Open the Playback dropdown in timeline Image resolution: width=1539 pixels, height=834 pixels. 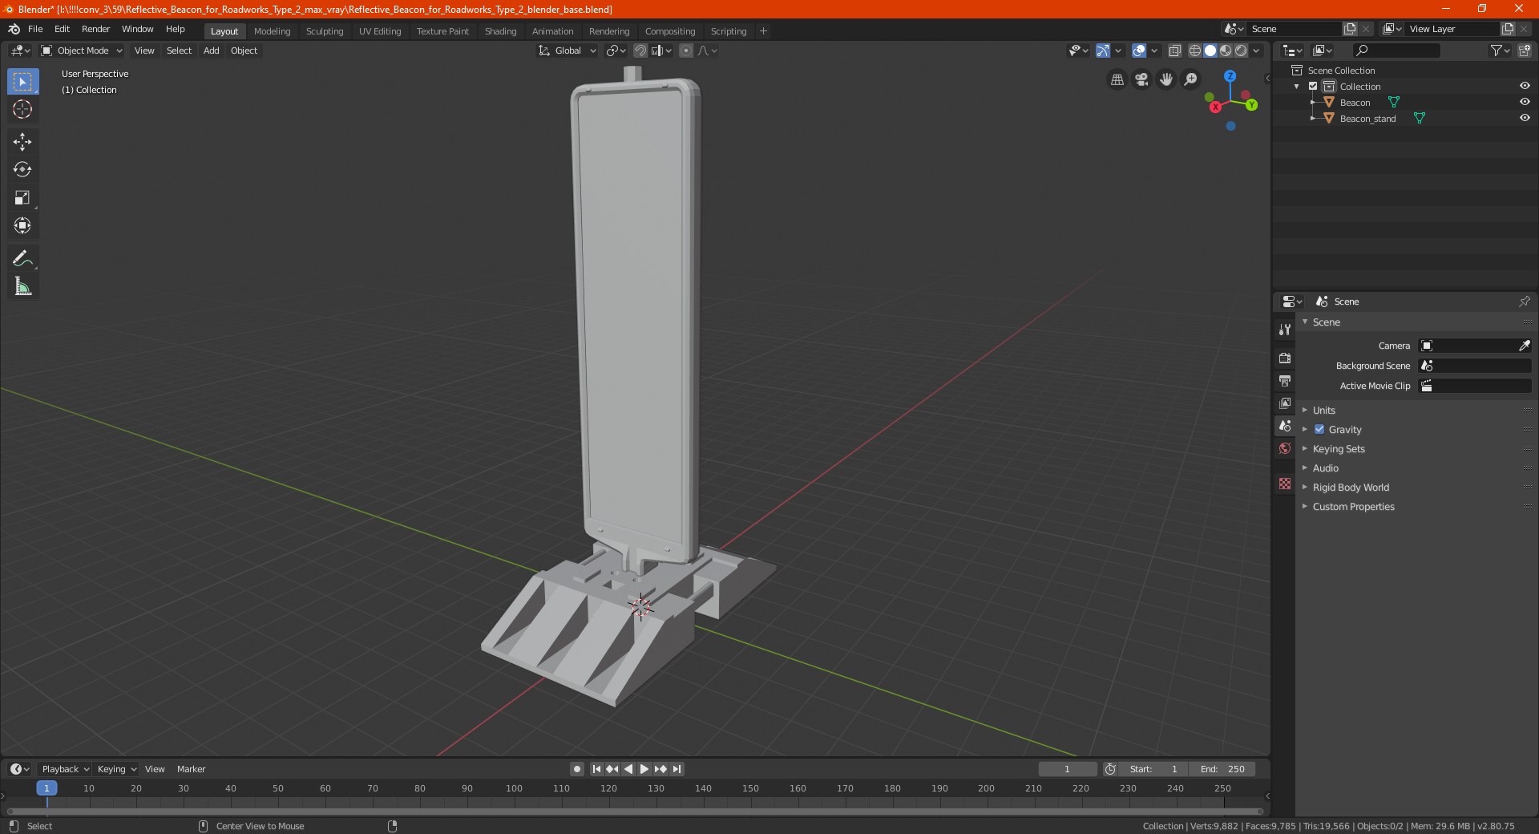click(64, 769)
